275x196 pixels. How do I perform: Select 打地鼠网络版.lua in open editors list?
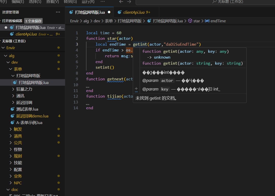33,27
